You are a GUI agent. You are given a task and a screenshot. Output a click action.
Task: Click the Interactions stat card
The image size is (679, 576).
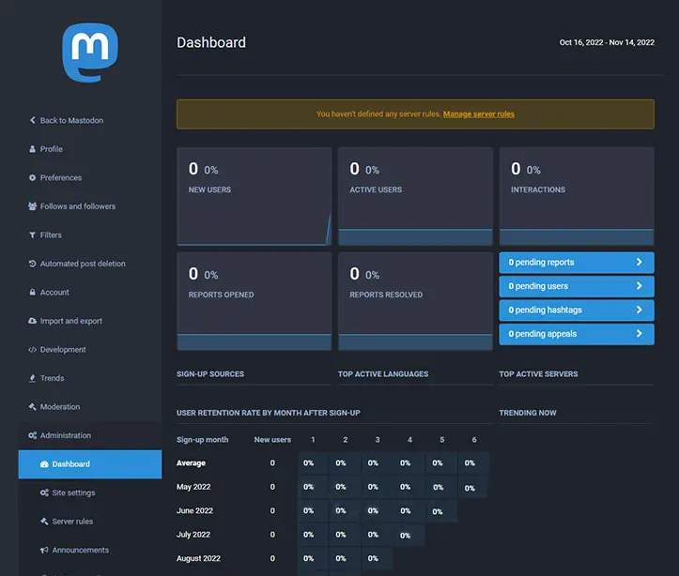click(x=577, y=196)
